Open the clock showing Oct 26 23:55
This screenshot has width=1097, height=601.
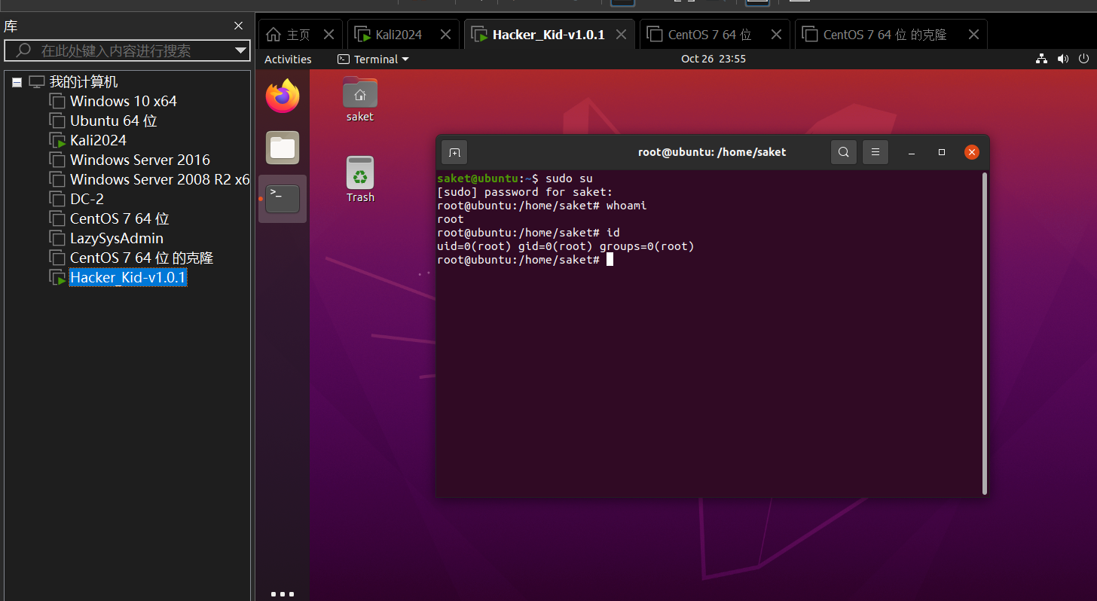(714, 59)
